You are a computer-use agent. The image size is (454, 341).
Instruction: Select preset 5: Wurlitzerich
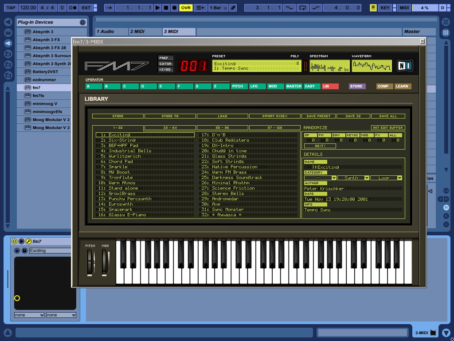(x=145, y=156)
